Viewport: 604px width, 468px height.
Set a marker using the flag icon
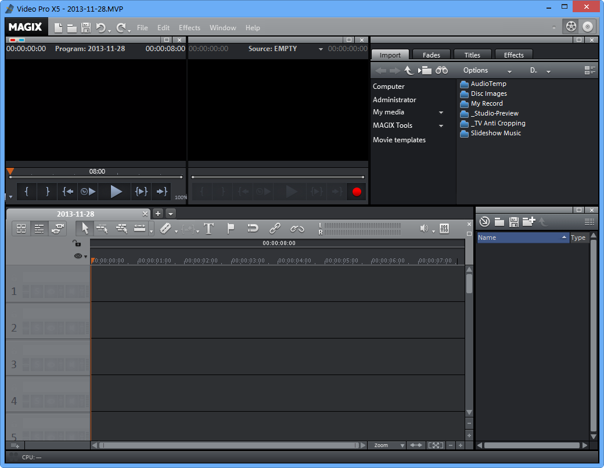231,228
